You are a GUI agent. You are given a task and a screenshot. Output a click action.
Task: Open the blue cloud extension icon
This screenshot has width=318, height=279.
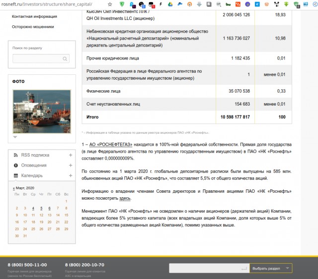tap(180, 4)
